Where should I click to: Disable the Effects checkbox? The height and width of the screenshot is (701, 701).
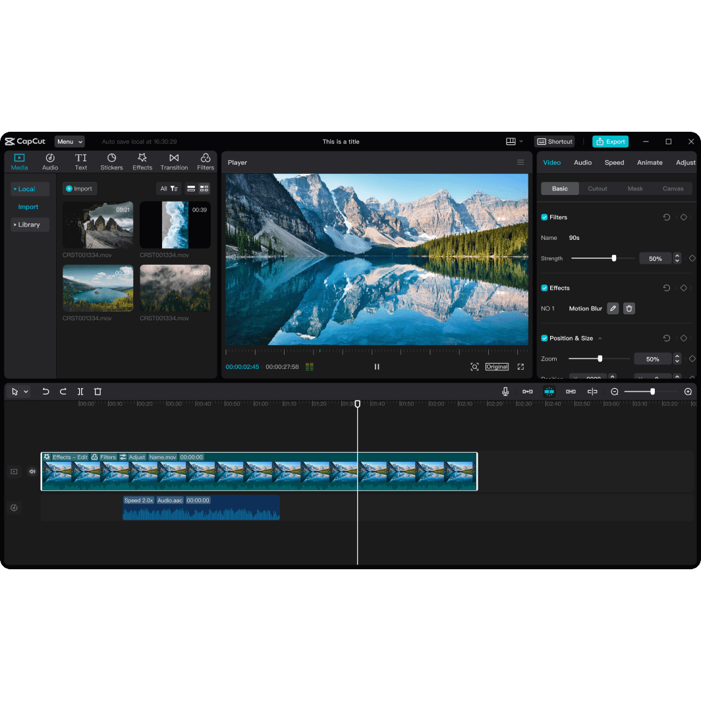[x=544, y=288]
